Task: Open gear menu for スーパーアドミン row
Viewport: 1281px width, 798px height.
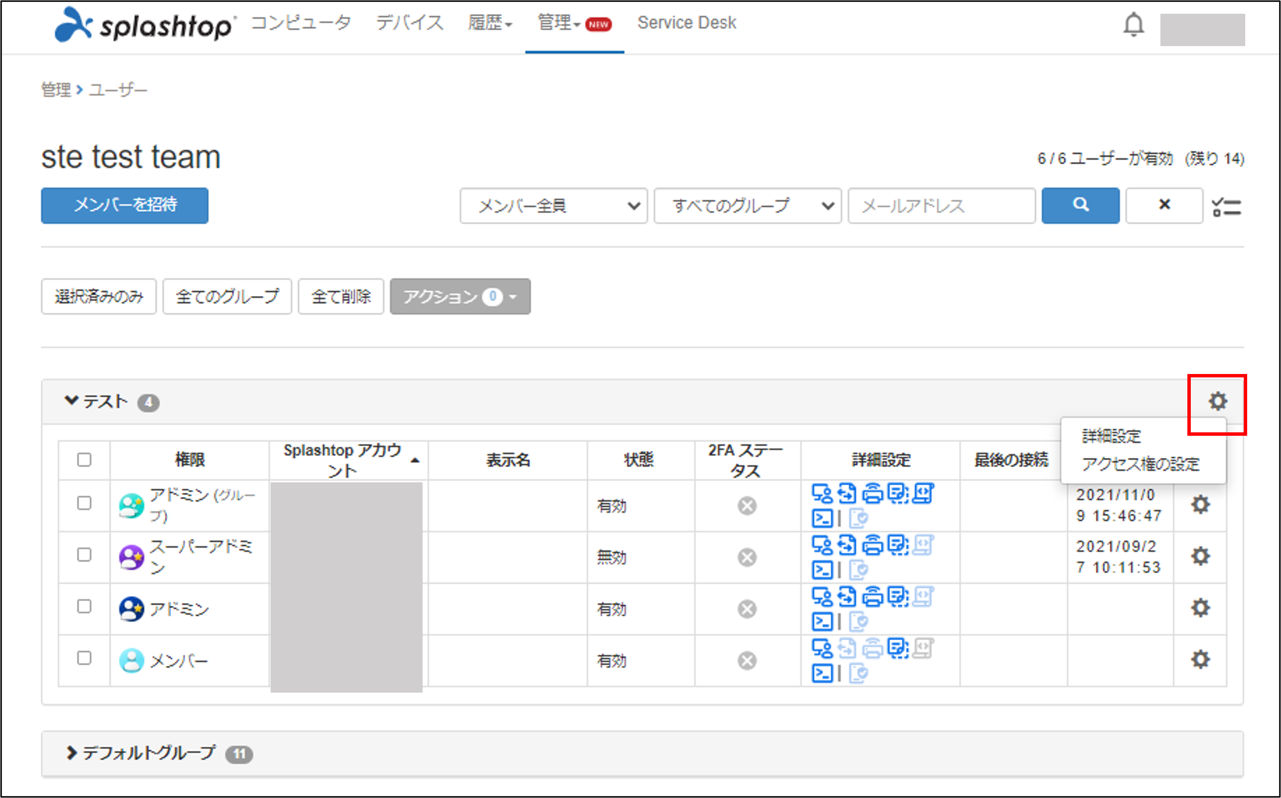Action: [x=1200, y=556]
